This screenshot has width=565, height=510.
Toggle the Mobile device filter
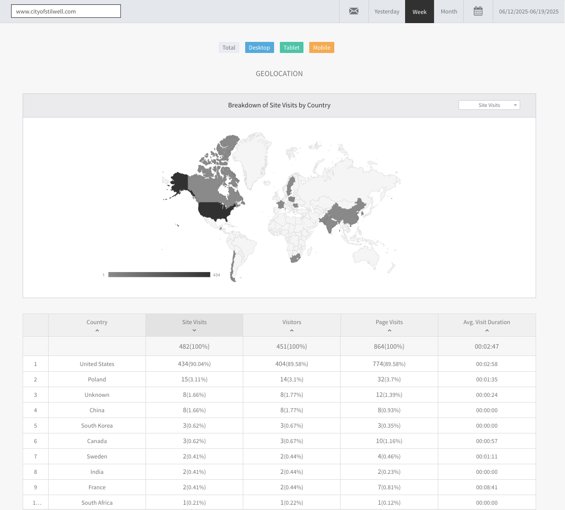tap(321, 48)
